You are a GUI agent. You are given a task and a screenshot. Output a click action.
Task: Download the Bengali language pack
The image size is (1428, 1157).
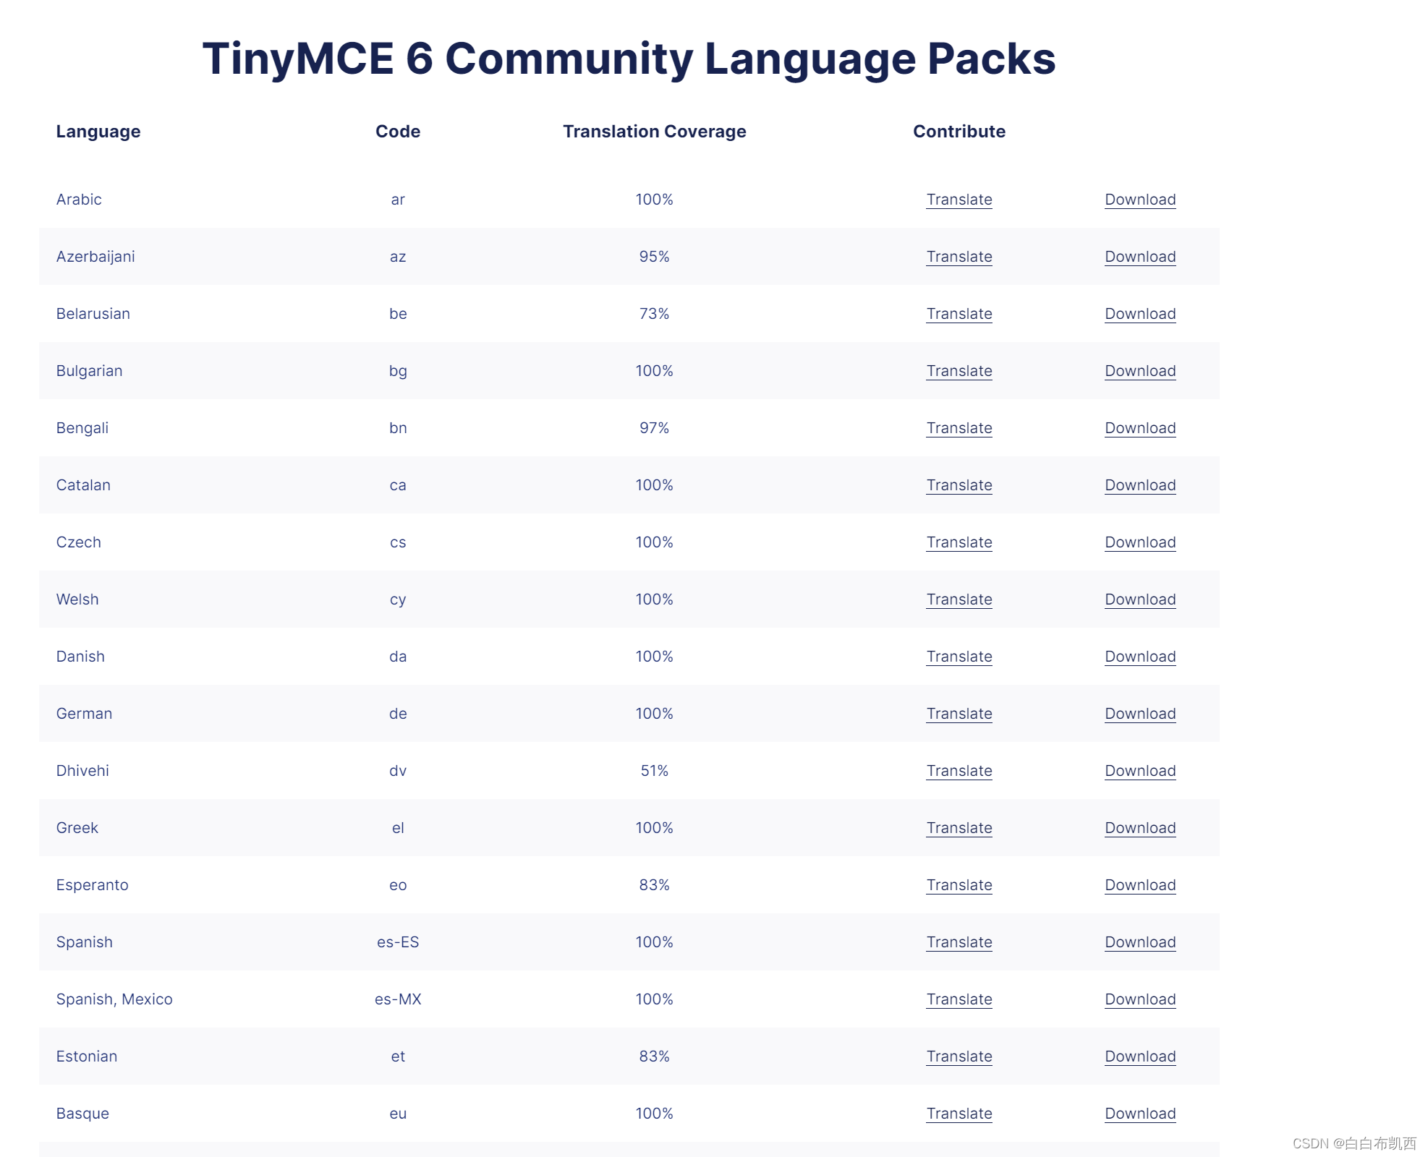coord(1140,428)
